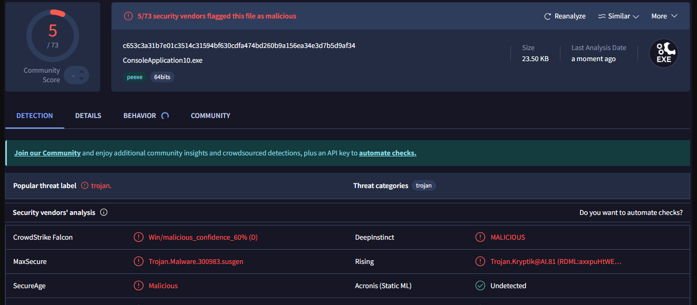697x305 pixels.
Task: Click the alert icon next to CrowdStrike Falcon result
Action: coord(139,238)
